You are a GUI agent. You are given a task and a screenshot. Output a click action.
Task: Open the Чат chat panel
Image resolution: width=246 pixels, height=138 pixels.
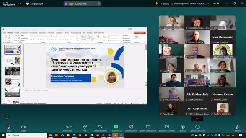85,128
